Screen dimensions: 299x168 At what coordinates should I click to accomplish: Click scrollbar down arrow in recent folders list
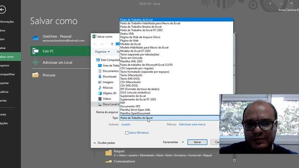pyautogui.click(x=235, y=161)
